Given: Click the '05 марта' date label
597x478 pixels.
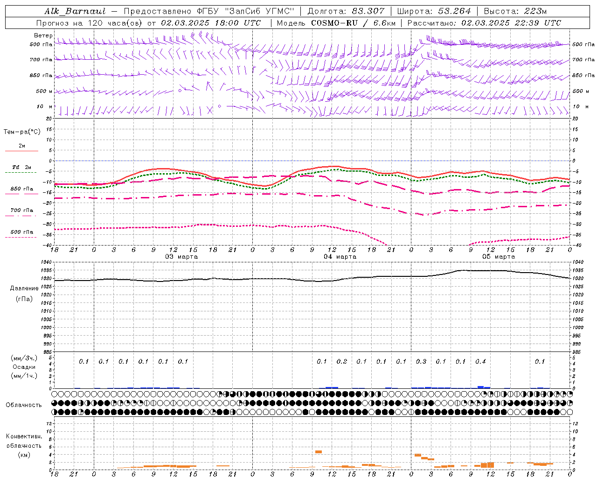Looking at the screenshot, I should [499, 257].
